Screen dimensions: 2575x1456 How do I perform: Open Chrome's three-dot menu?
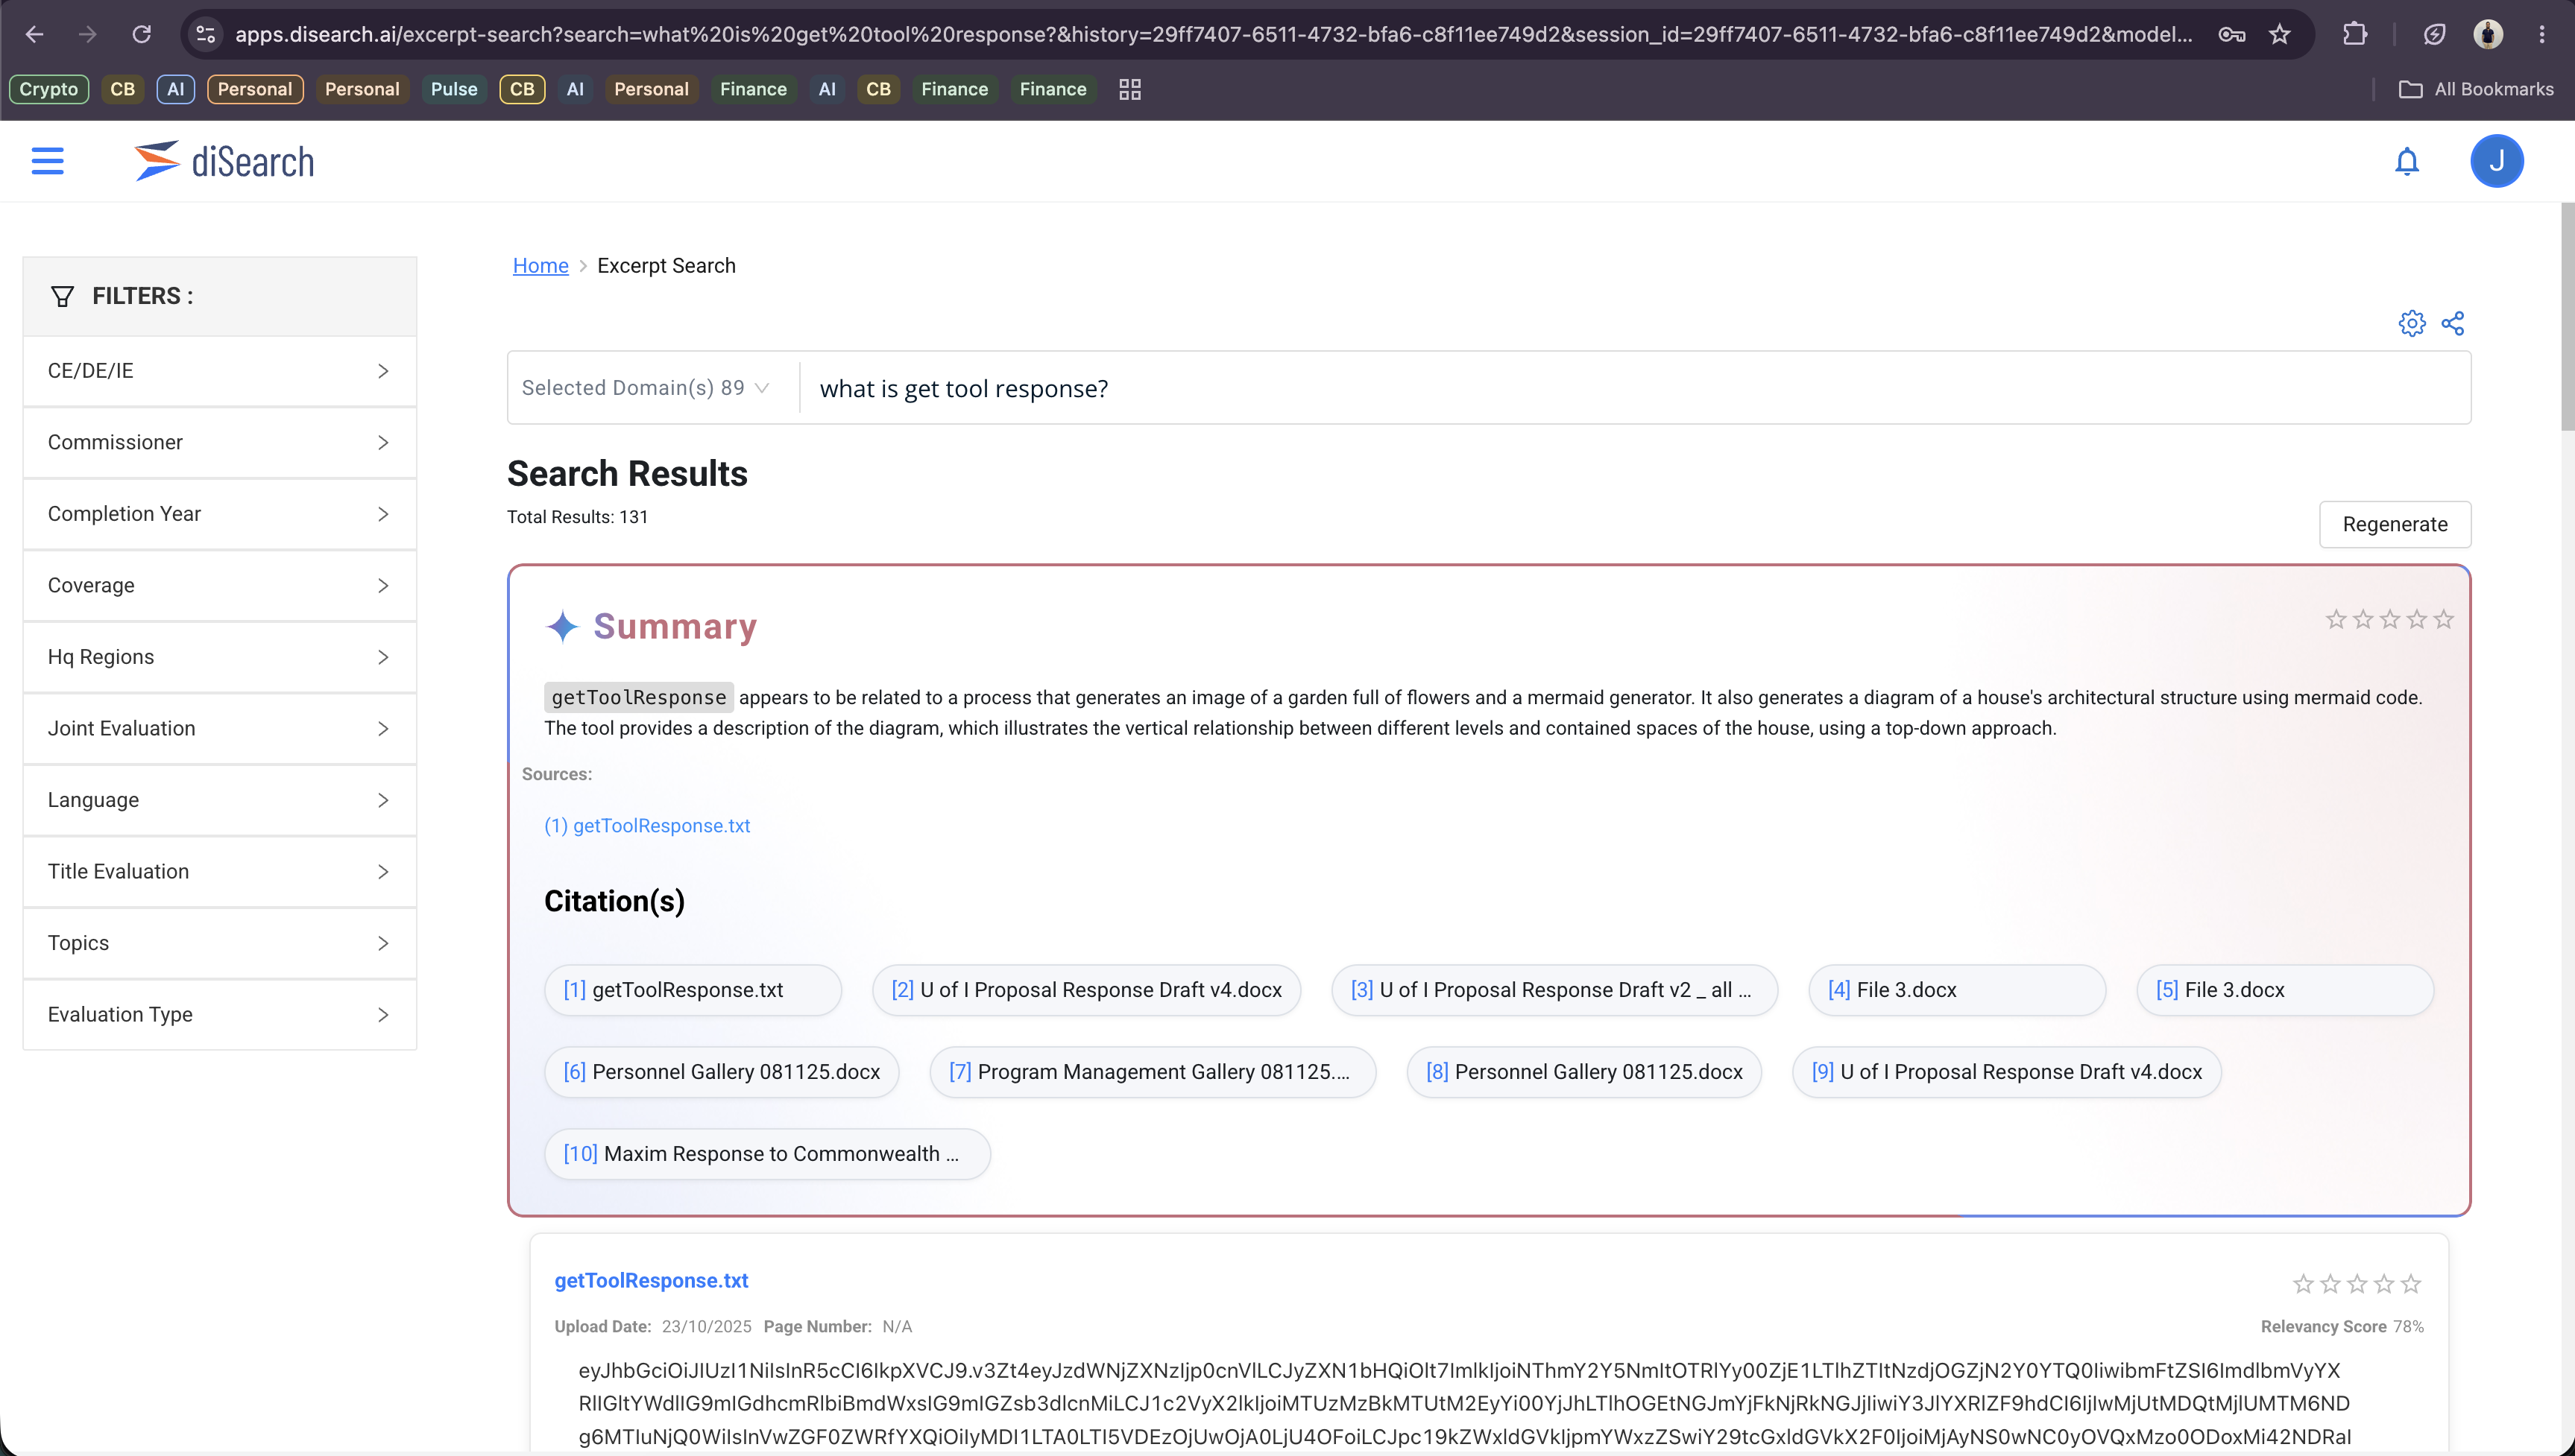click(x=2541, y=34)
